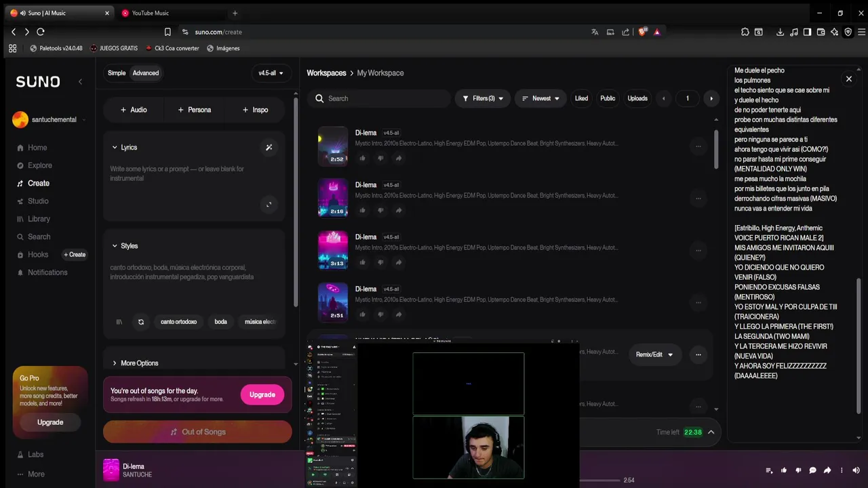Dislike the first Di-lema song
The height and width of the screenshot is (488, 868).
(x=380, y=158)
